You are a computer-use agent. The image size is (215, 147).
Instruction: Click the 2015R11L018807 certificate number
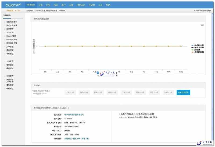[x=72, y=127]
